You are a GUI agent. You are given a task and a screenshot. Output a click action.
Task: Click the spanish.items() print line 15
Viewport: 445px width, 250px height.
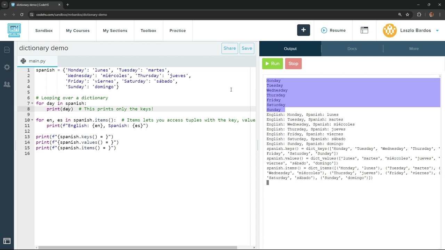coord(76,148)
